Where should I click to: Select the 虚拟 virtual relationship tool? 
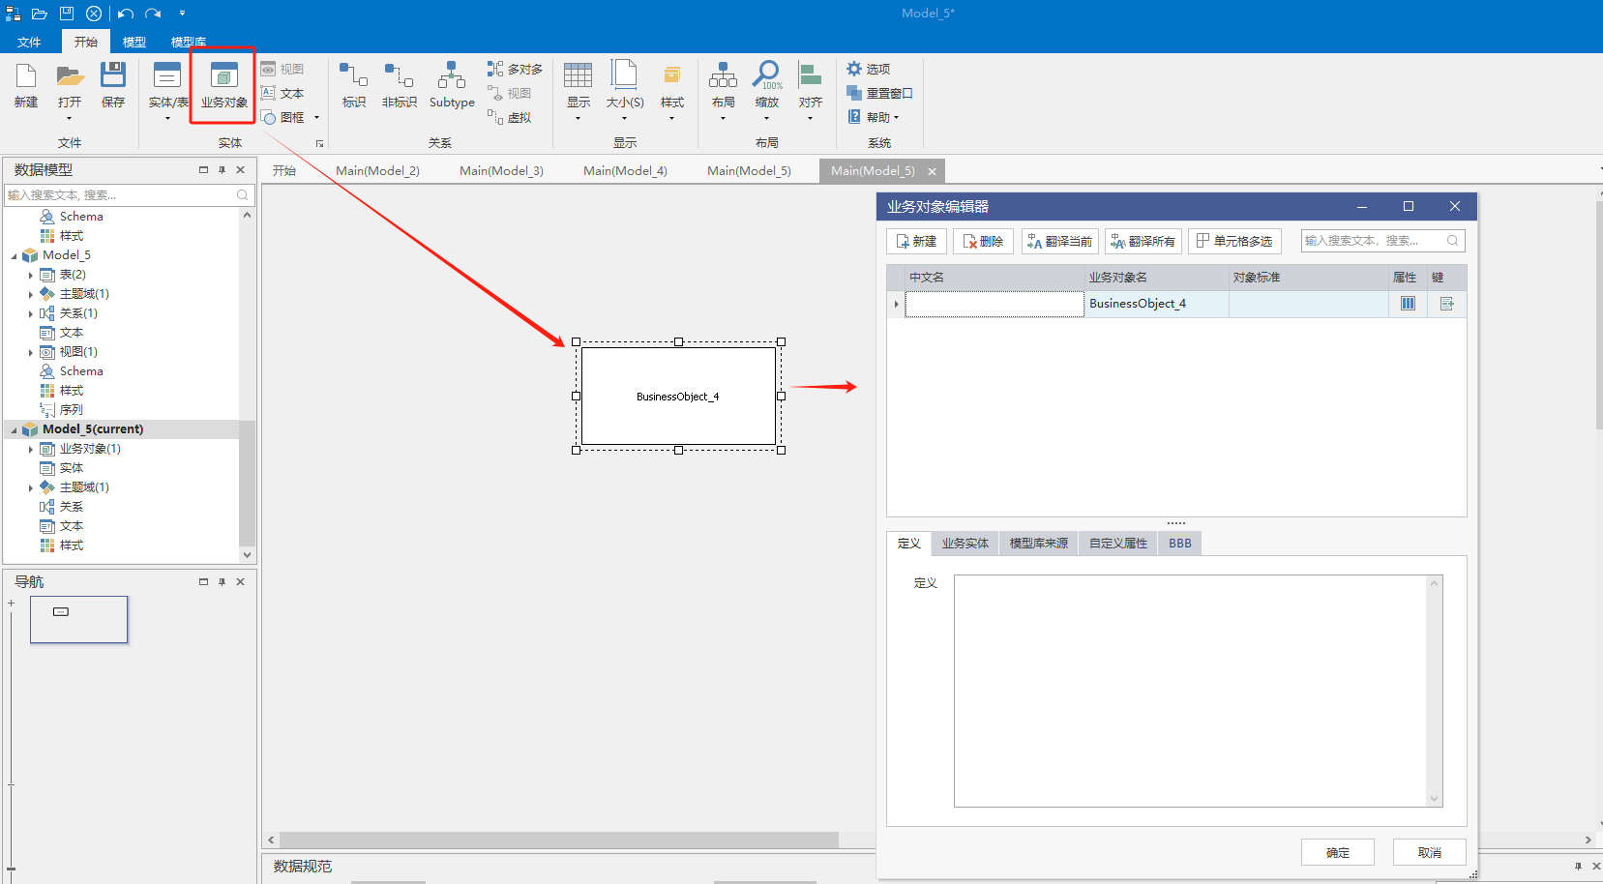pos(510,117)
